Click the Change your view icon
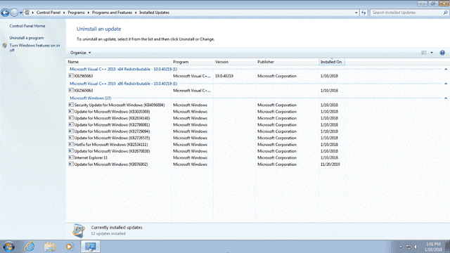450x253 pixels. 424,53
